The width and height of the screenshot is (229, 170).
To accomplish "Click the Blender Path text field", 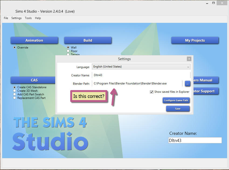I will [x=137, y=84].
